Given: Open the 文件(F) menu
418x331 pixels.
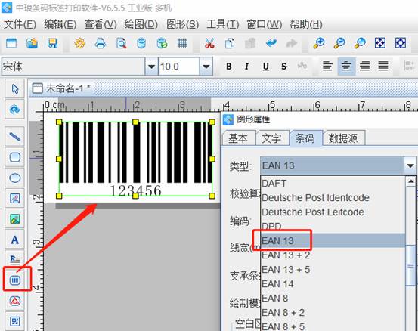Looking at the screenshot, I should (20, 24).
